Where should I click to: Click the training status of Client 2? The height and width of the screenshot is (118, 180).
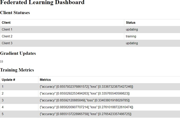pos(152,36)
